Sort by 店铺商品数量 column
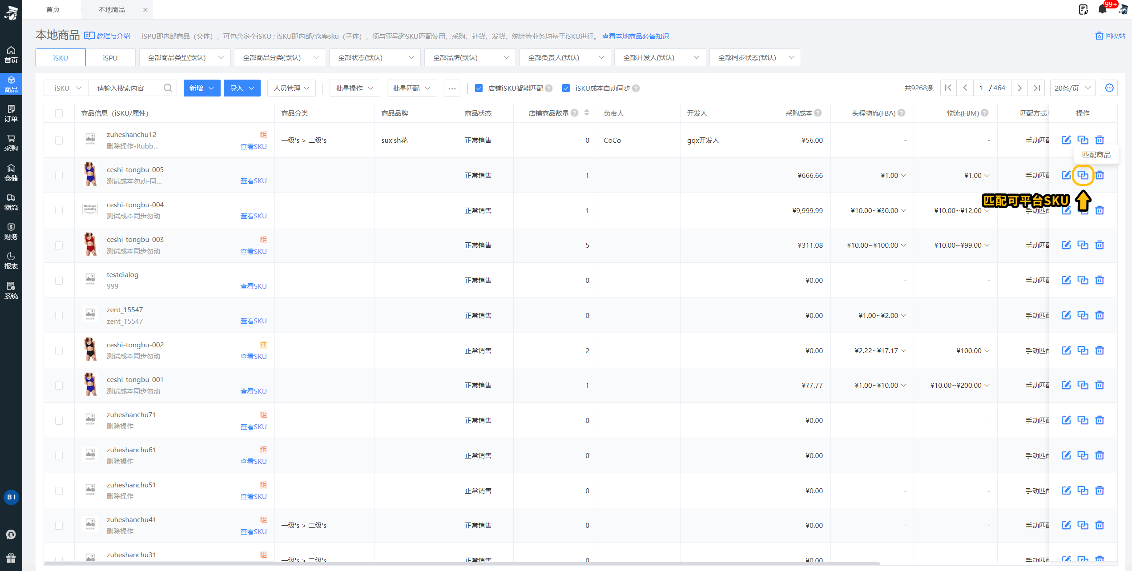The image size is (1132, 571). click(x=587, y=113)
